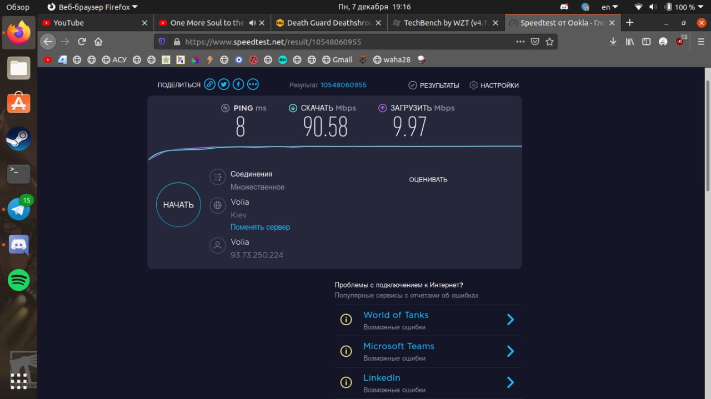Expand LinkedIn outage entry

click(510, 382)
